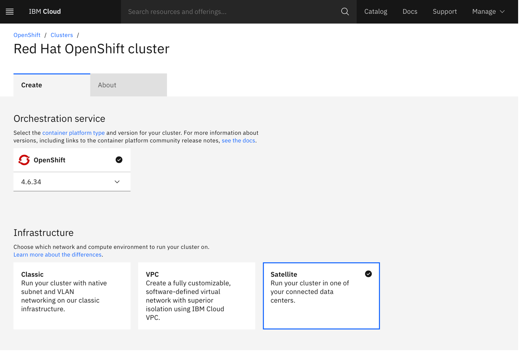Image resolution: width=520 pixels, height=352 pixels.
Task: Open 'Learn more about the differences' link
Action: 58,255
